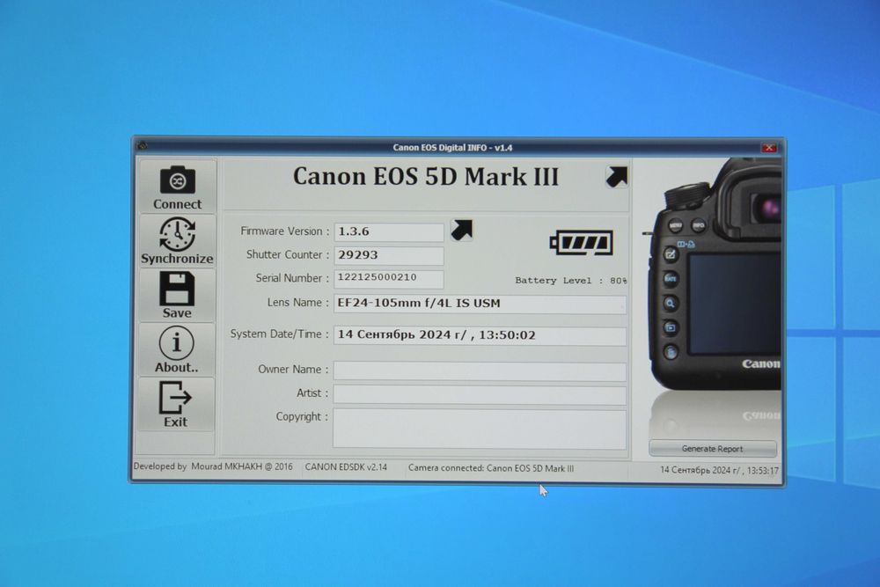
Task: Click the 'Firmware Version :' label
Action: tap(284, 231)
